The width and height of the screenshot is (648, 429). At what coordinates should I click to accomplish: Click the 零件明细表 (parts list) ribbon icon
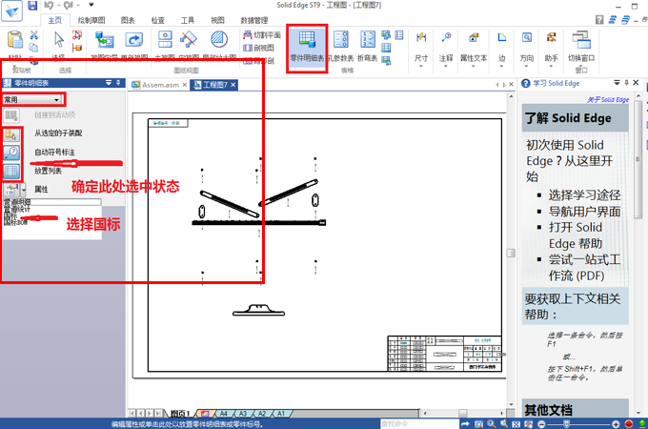(x=307, y=45)
